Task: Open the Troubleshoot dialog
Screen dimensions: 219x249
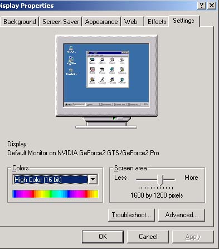Action: point(132,215)
